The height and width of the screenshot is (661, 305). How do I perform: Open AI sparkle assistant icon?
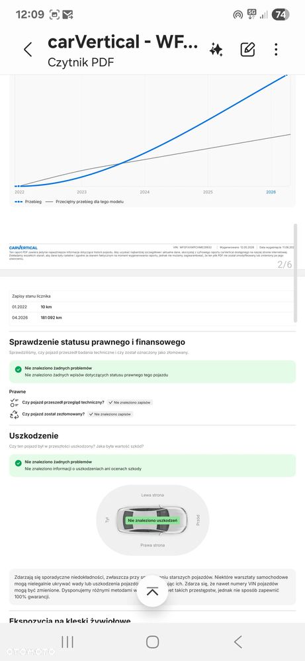click(216, 50)
